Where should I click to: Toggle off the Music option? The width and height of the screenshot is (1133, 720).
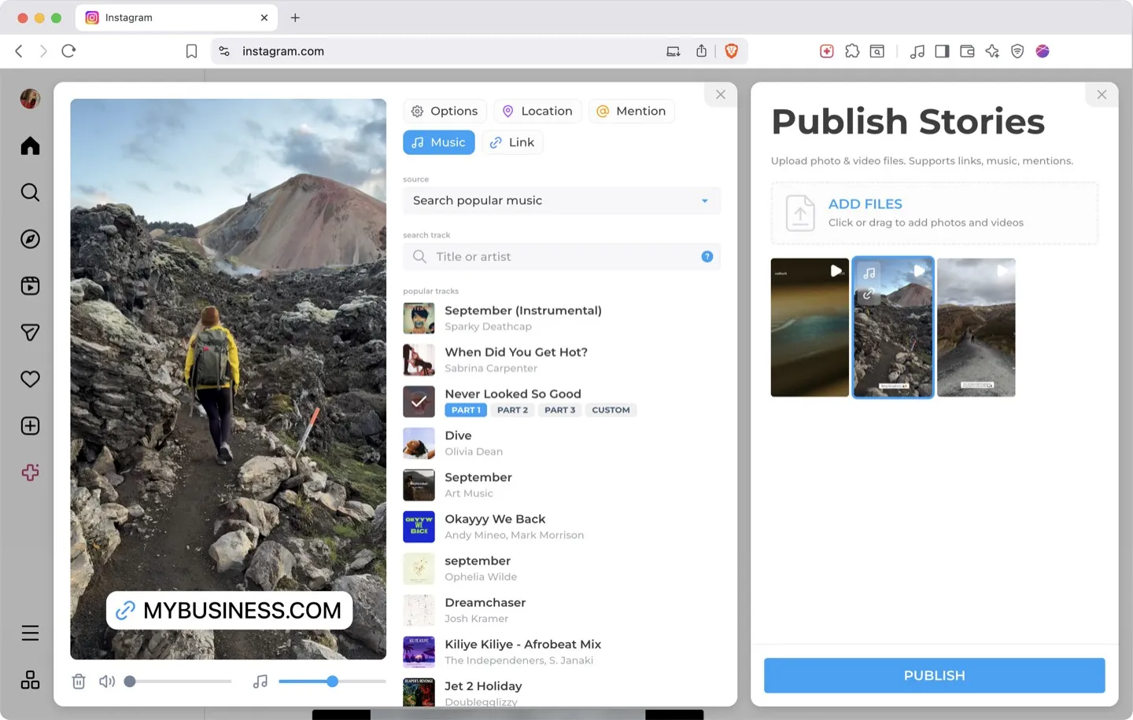point(438,142)
